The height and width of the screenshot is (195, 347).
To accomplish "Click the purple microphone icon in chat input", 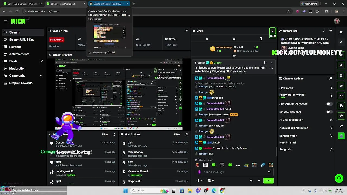I will 199,172.
